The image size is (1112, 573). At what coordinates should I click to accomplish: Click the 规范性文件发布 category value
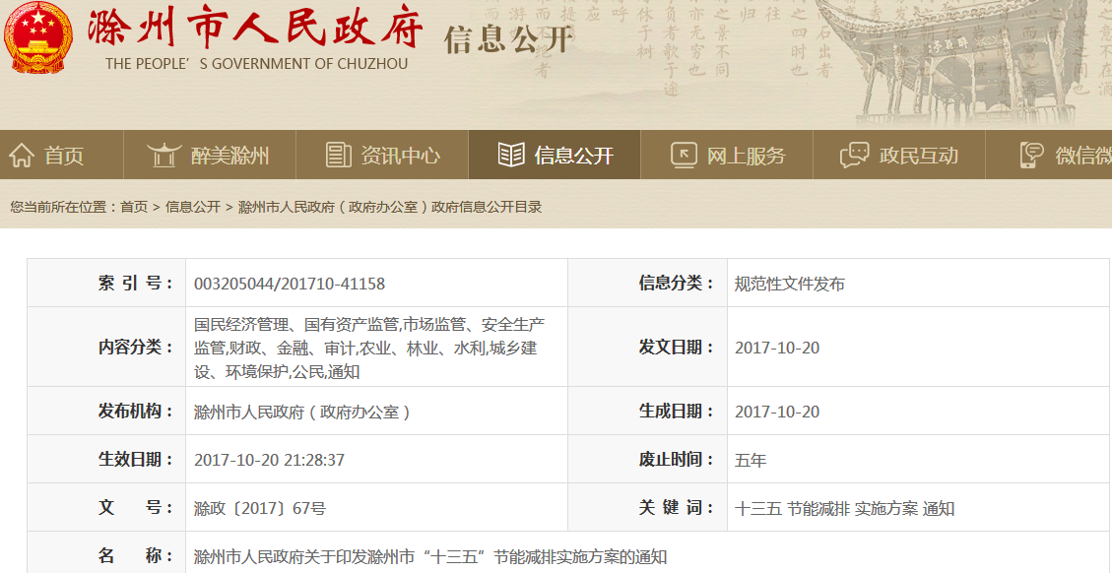click(x=790, y=284)
